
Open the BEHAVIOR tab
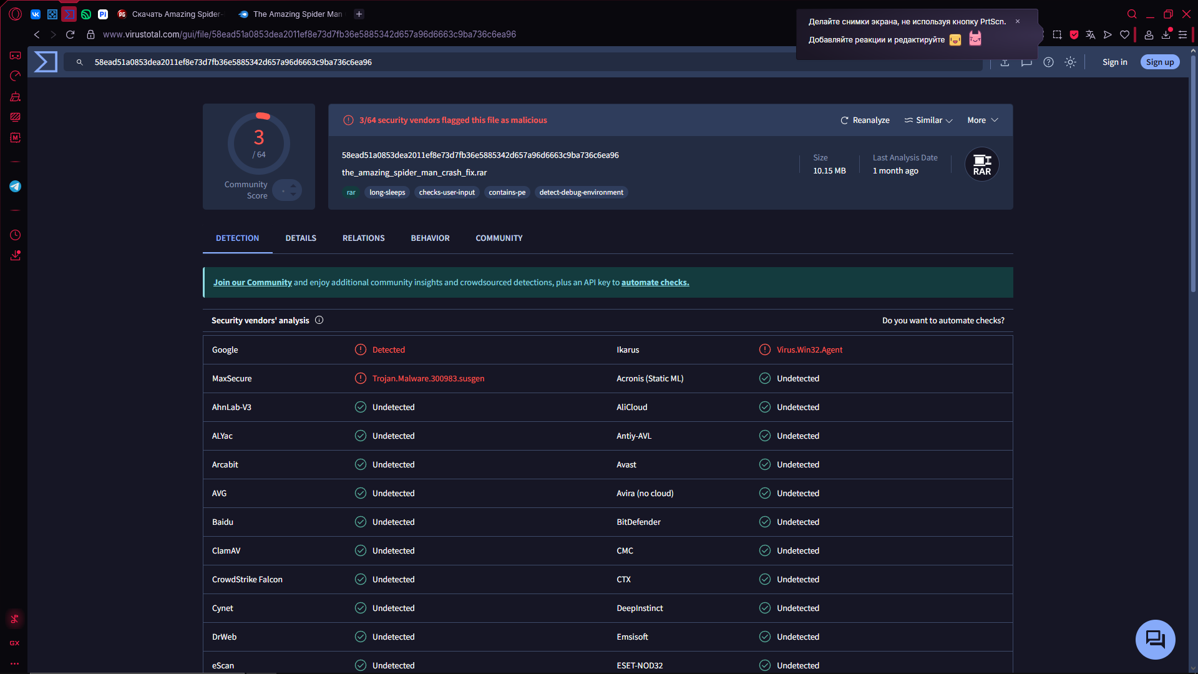pos(430,238)
